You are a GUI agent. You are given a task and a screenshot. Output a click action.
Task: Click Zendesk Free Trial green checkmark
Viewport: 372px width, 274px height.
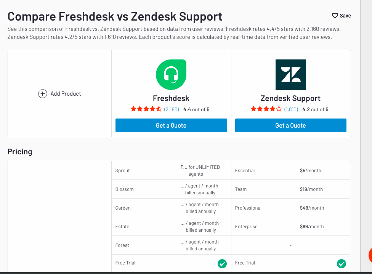342,264
